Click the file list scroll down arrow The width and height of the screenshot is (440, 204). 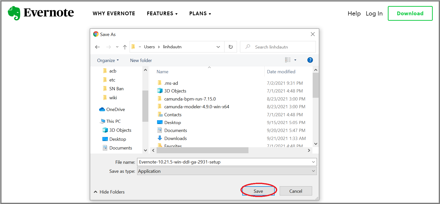316,144
